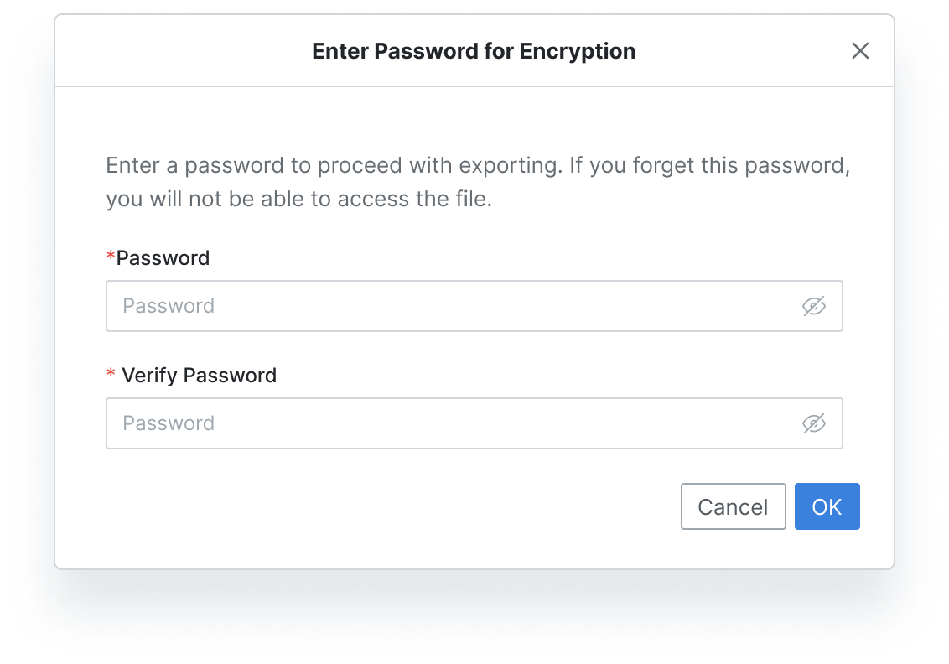This screenshot has width=949, height=664.
Task: Focus the Password input field
Action: click(453, 306)
